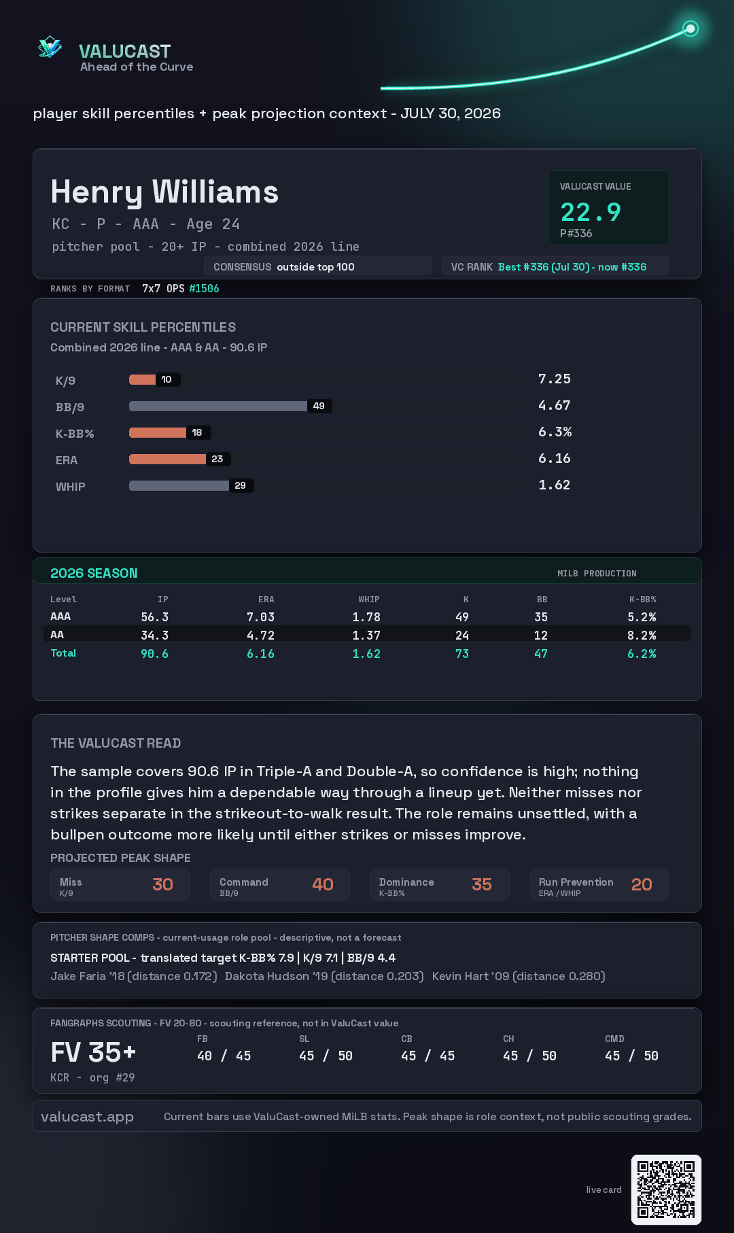Open the Dakota Hudson '19 comp

click(324, 976)
